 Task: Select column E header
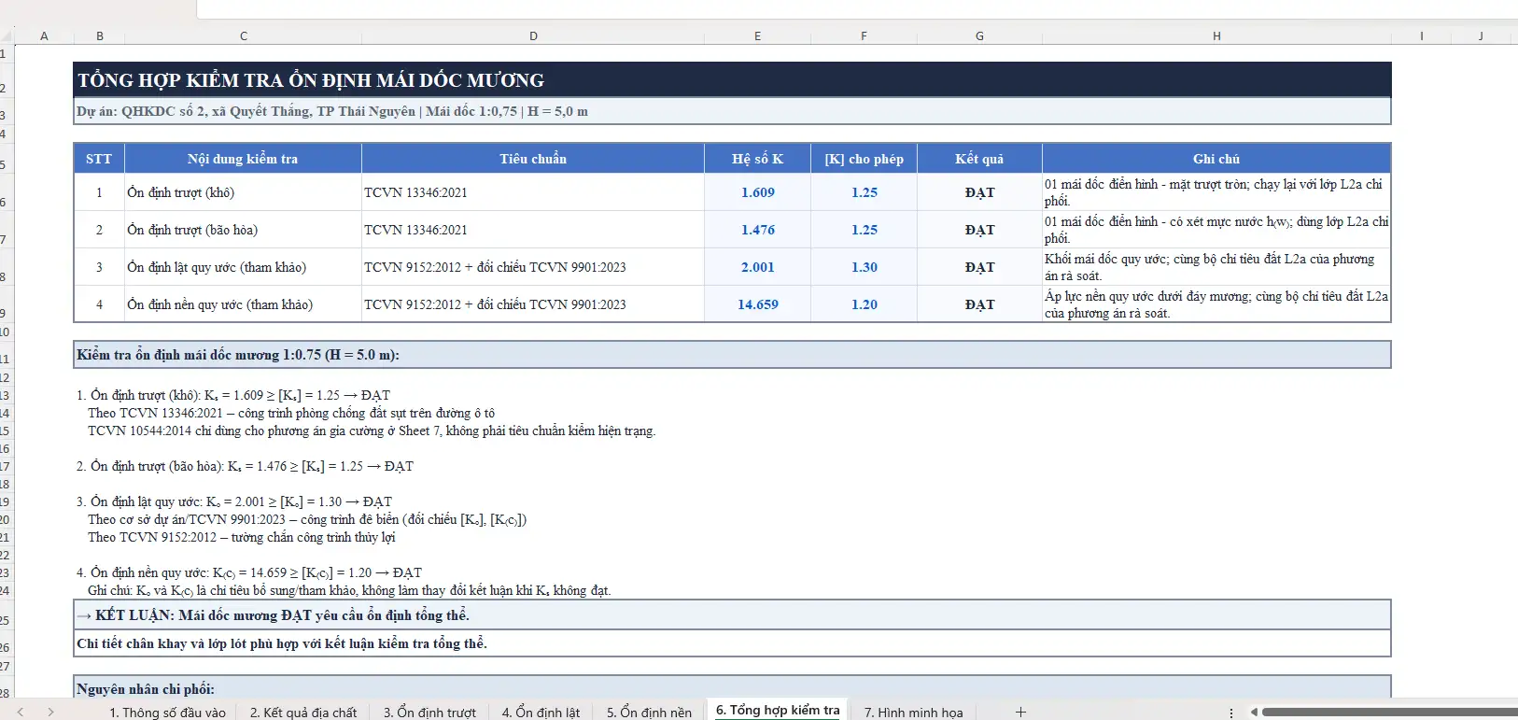tap(757, 36)
